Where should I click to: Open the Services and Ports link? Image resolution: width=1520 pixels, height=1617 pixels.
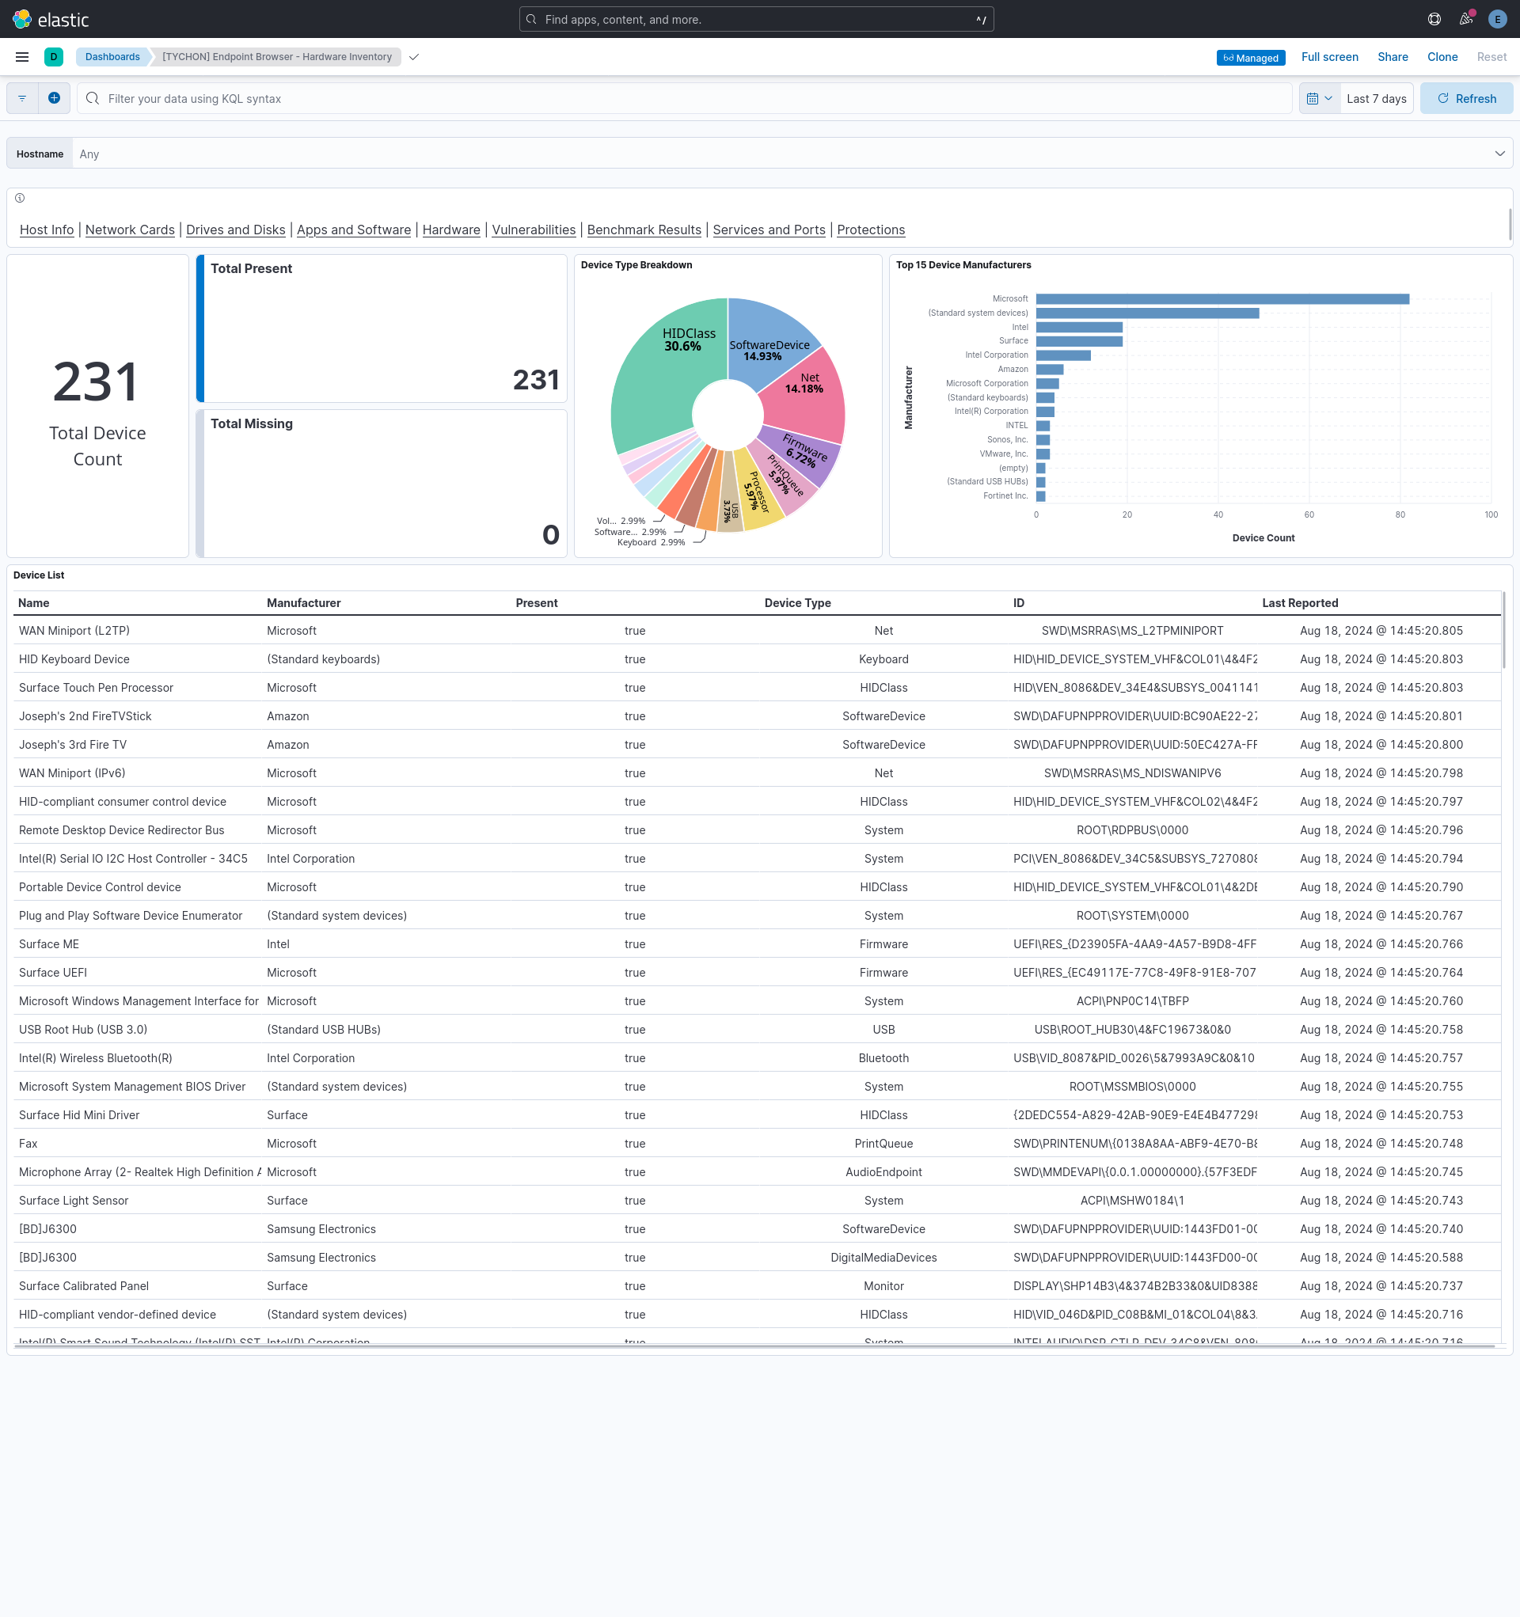point(769,230)
